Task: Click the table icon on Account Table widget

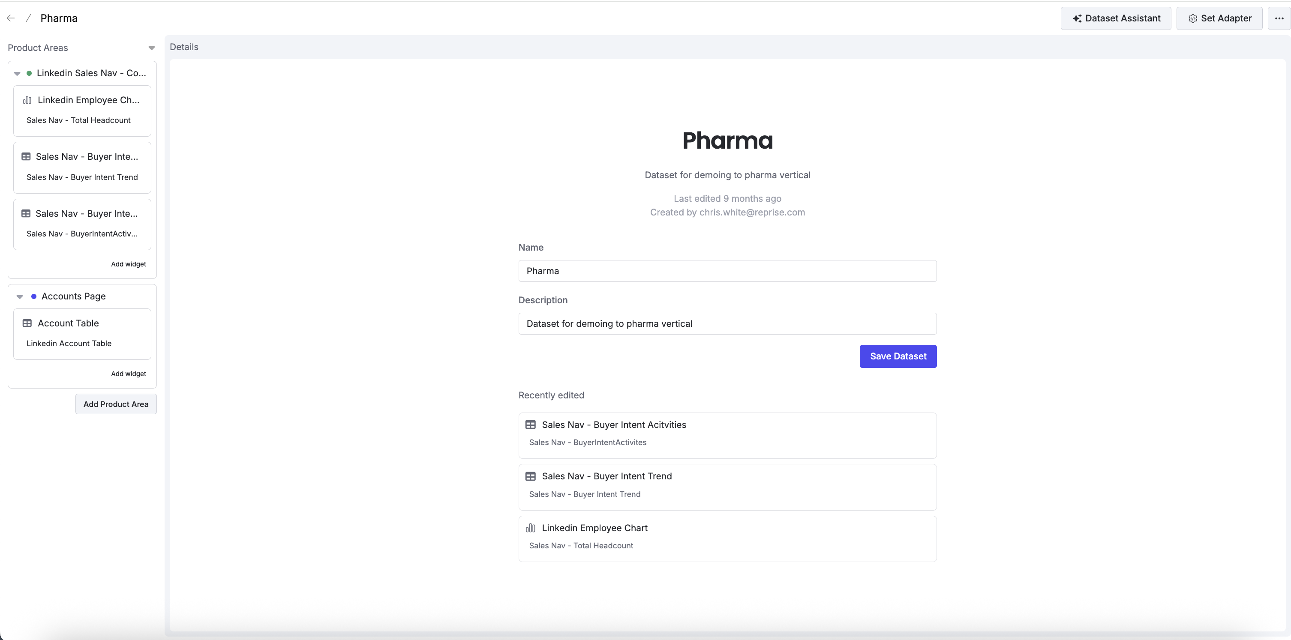Action: click(x=27, y=323)
